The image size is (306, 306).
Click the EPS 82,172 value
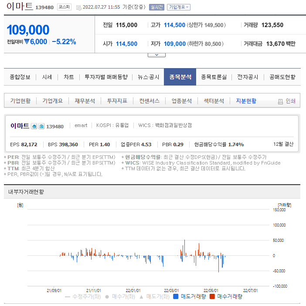pos(29,144)
